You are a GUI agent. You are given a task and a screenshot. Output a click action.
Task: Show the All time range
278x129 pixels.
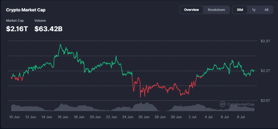coord(266,10)
